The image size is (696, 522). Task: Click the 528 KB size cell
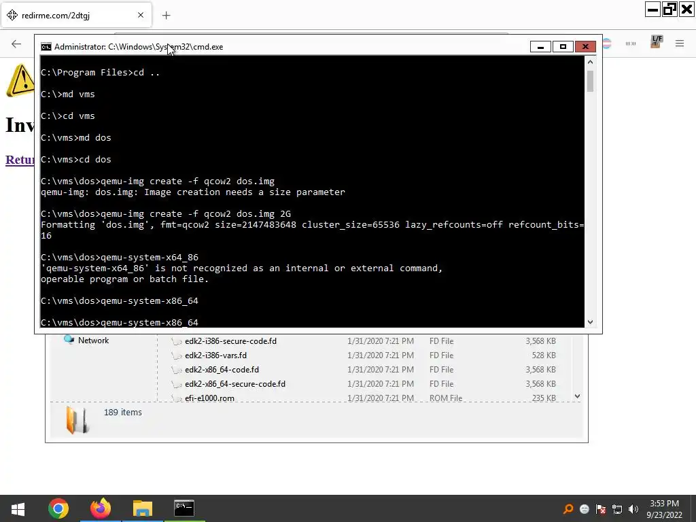(x=544, y=355)
